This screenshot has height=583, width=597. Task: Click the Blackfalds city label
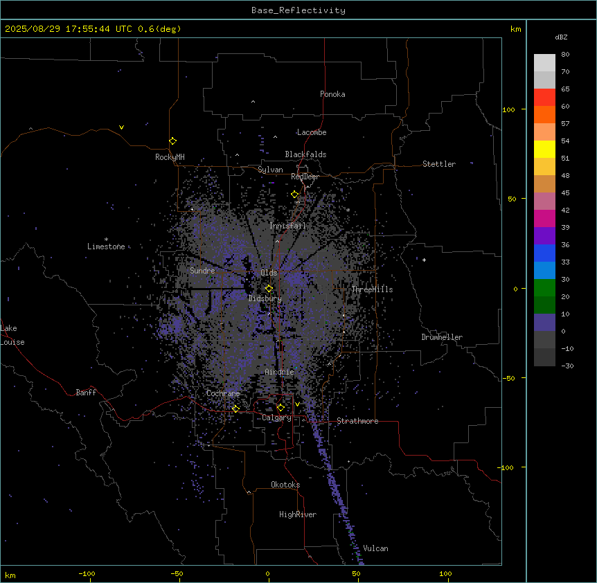pos(305,154)
